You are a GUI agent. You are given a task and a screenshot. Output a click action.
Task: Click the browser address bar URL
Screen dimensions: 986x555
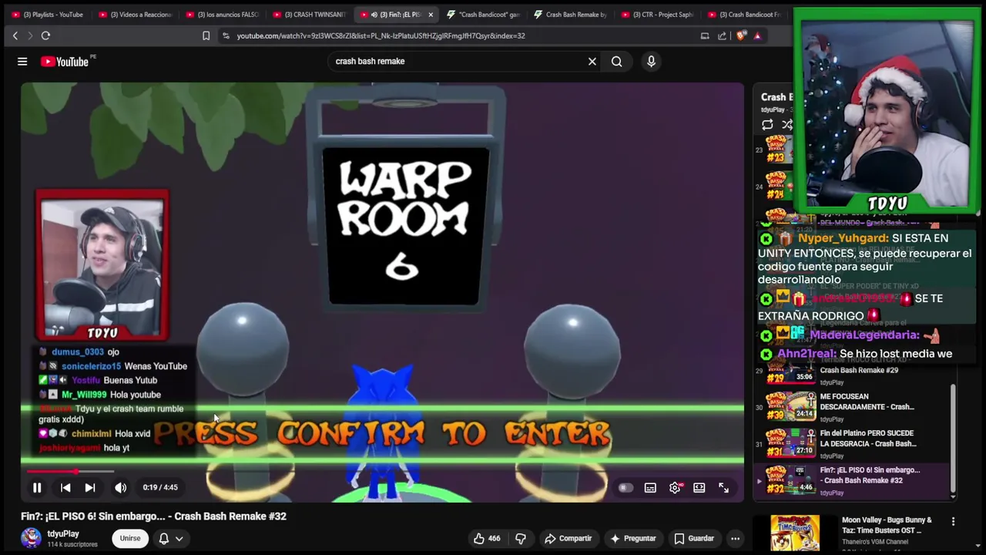(x=381, y=35)
